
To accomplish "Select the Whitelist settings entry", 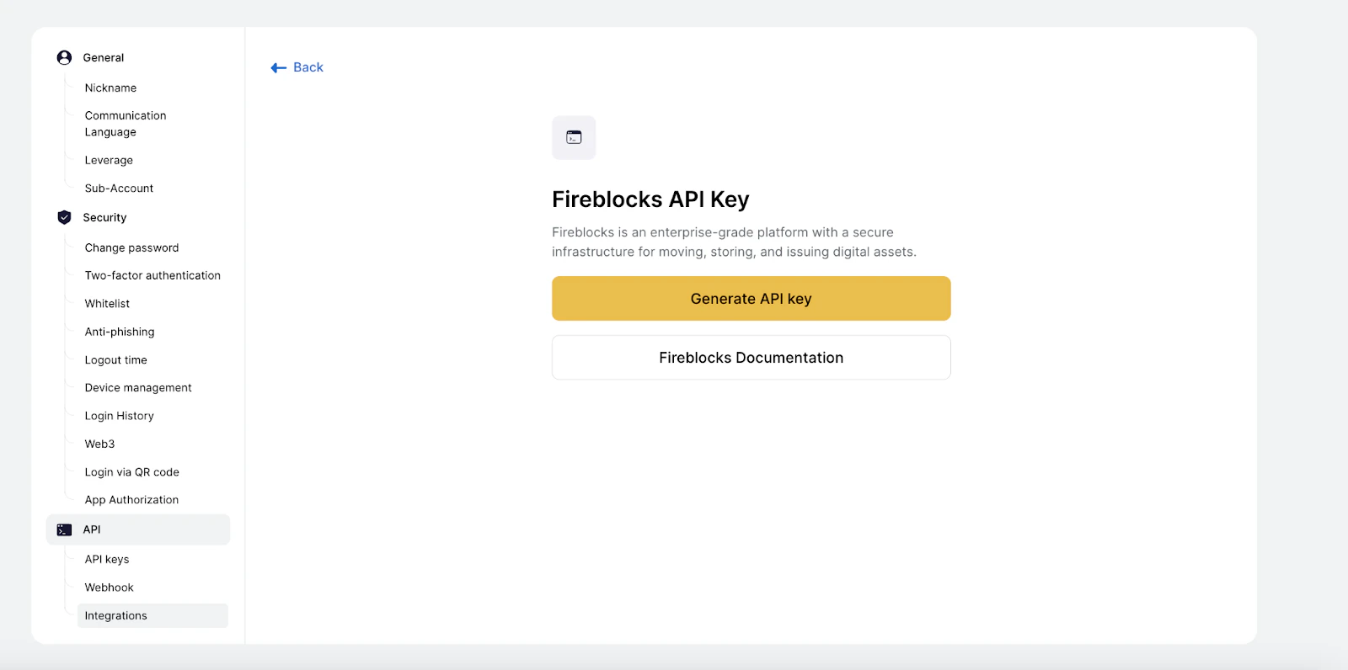I will [106, 303].
